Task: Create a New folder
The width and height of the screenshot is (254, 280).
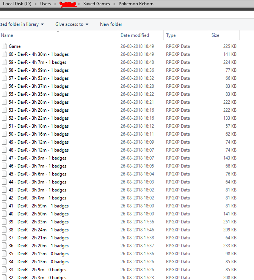Action: pos(111,24)
